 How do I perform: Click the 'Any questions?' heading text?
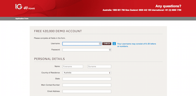click(x=168, y=6)
